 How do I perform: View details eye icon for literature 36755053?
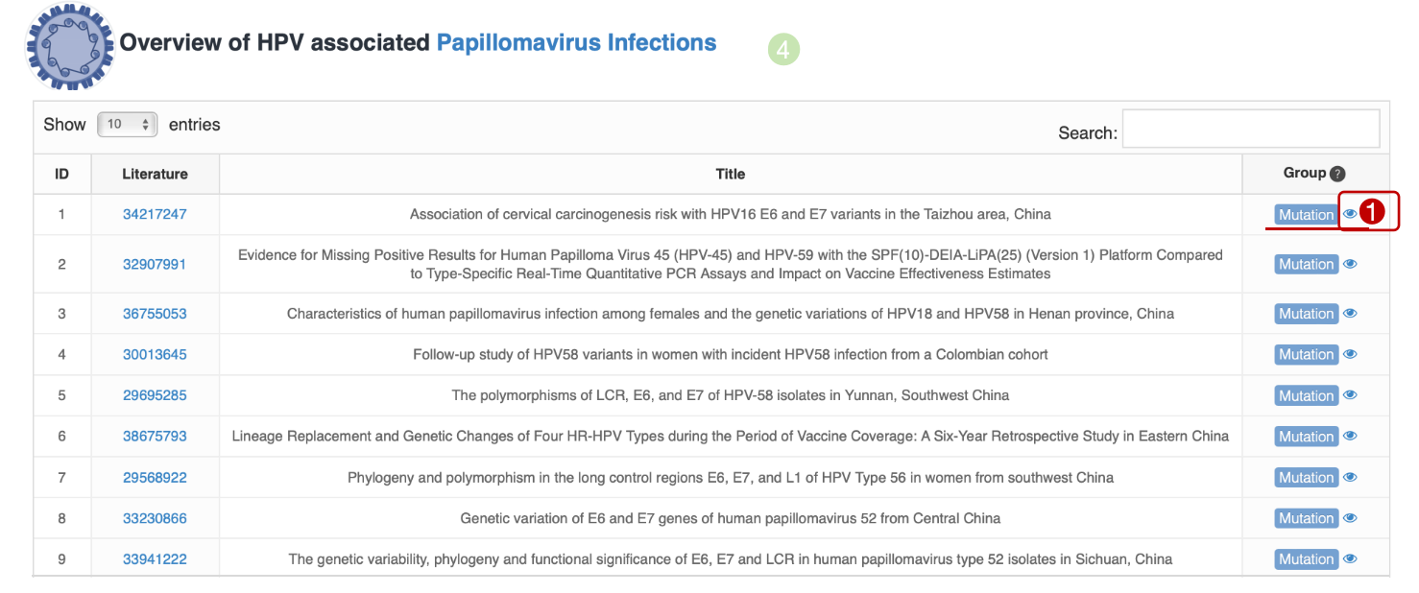1350,314
